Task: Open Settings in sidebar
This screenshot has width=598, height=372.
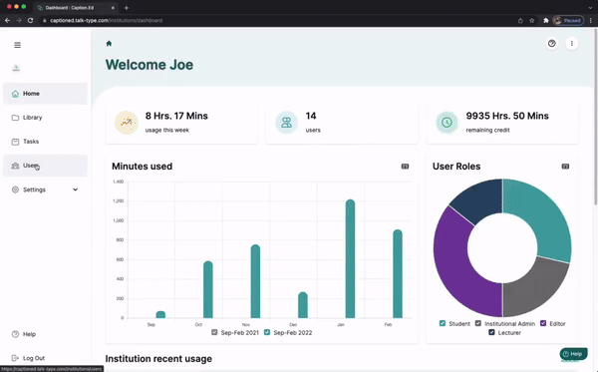Action: tap(45, 189)
